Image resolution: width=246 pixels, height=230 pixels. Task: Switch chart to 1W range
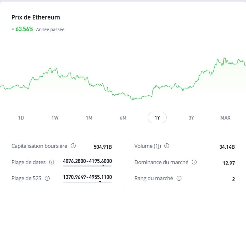click(55, 118)
